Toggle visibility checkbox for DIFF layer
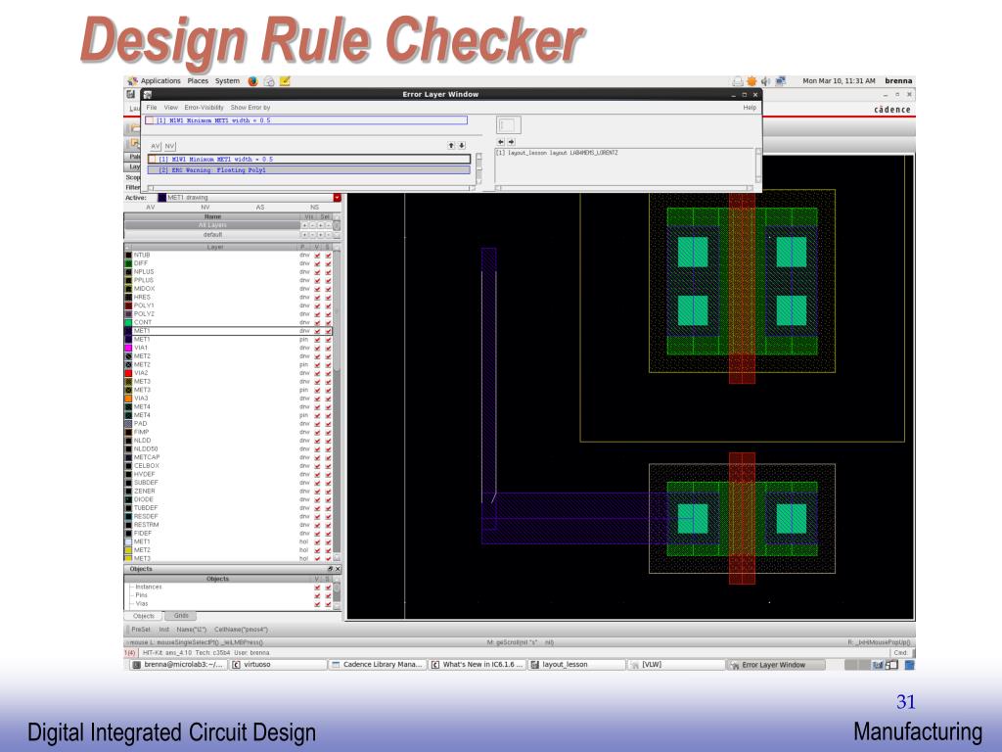Screen dimensions: 1002x752 click(x=318, y=263)
